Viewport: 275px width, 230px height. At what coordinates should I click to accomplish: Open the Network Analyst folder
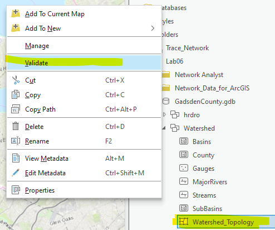pos(199,75)
